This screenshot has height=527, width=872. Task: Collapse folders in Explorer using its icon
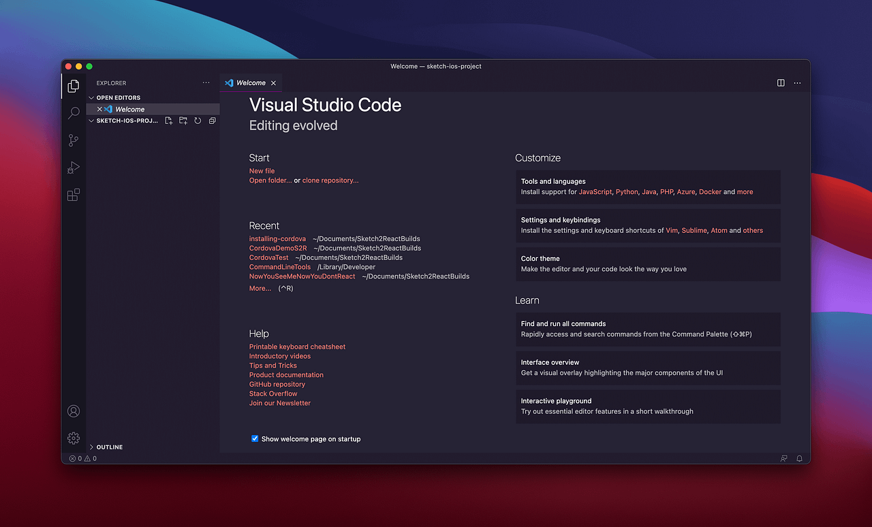tap(212, 121)
